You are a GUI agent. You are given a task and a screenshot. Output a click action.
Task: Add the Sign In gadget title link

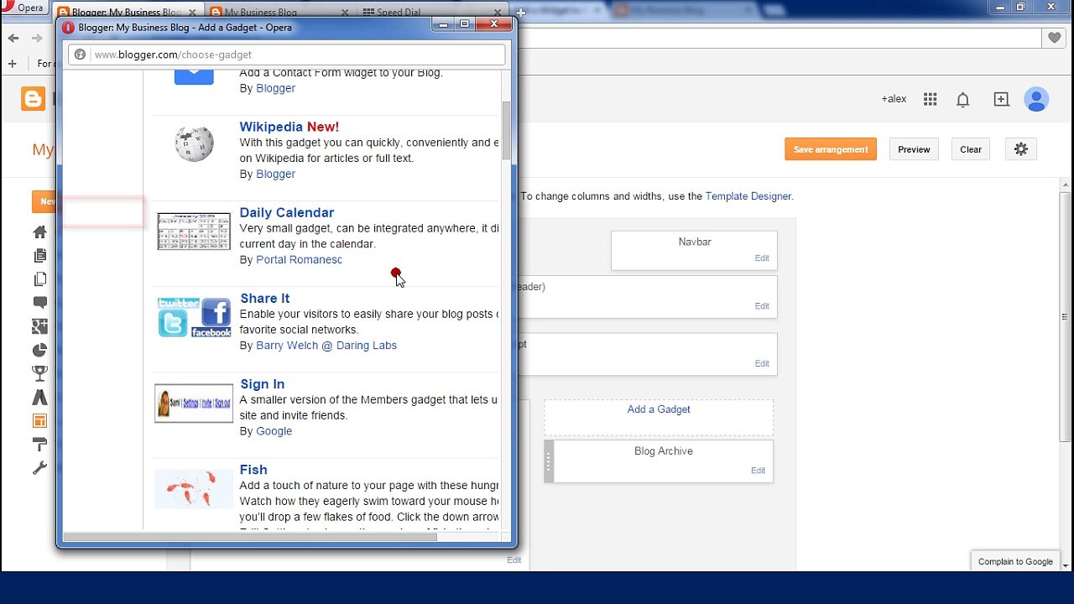pyautogui.click(x=263, y=384)
